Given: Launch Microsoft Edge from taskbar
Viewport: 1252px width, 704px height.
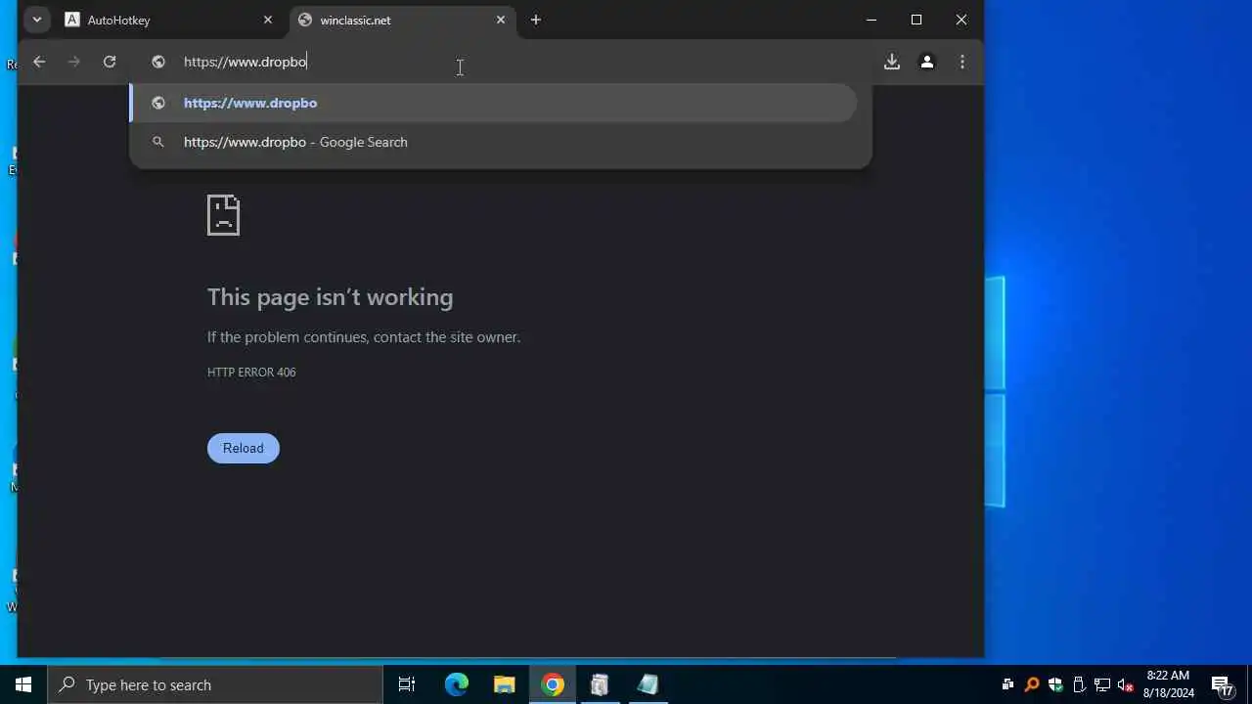Looking at the screenshot, I should pos(457,684).
